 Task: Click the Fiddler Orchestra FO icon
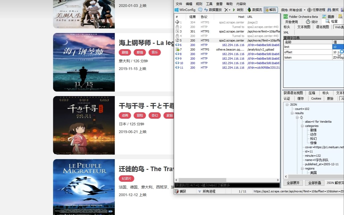coord(286,16)
